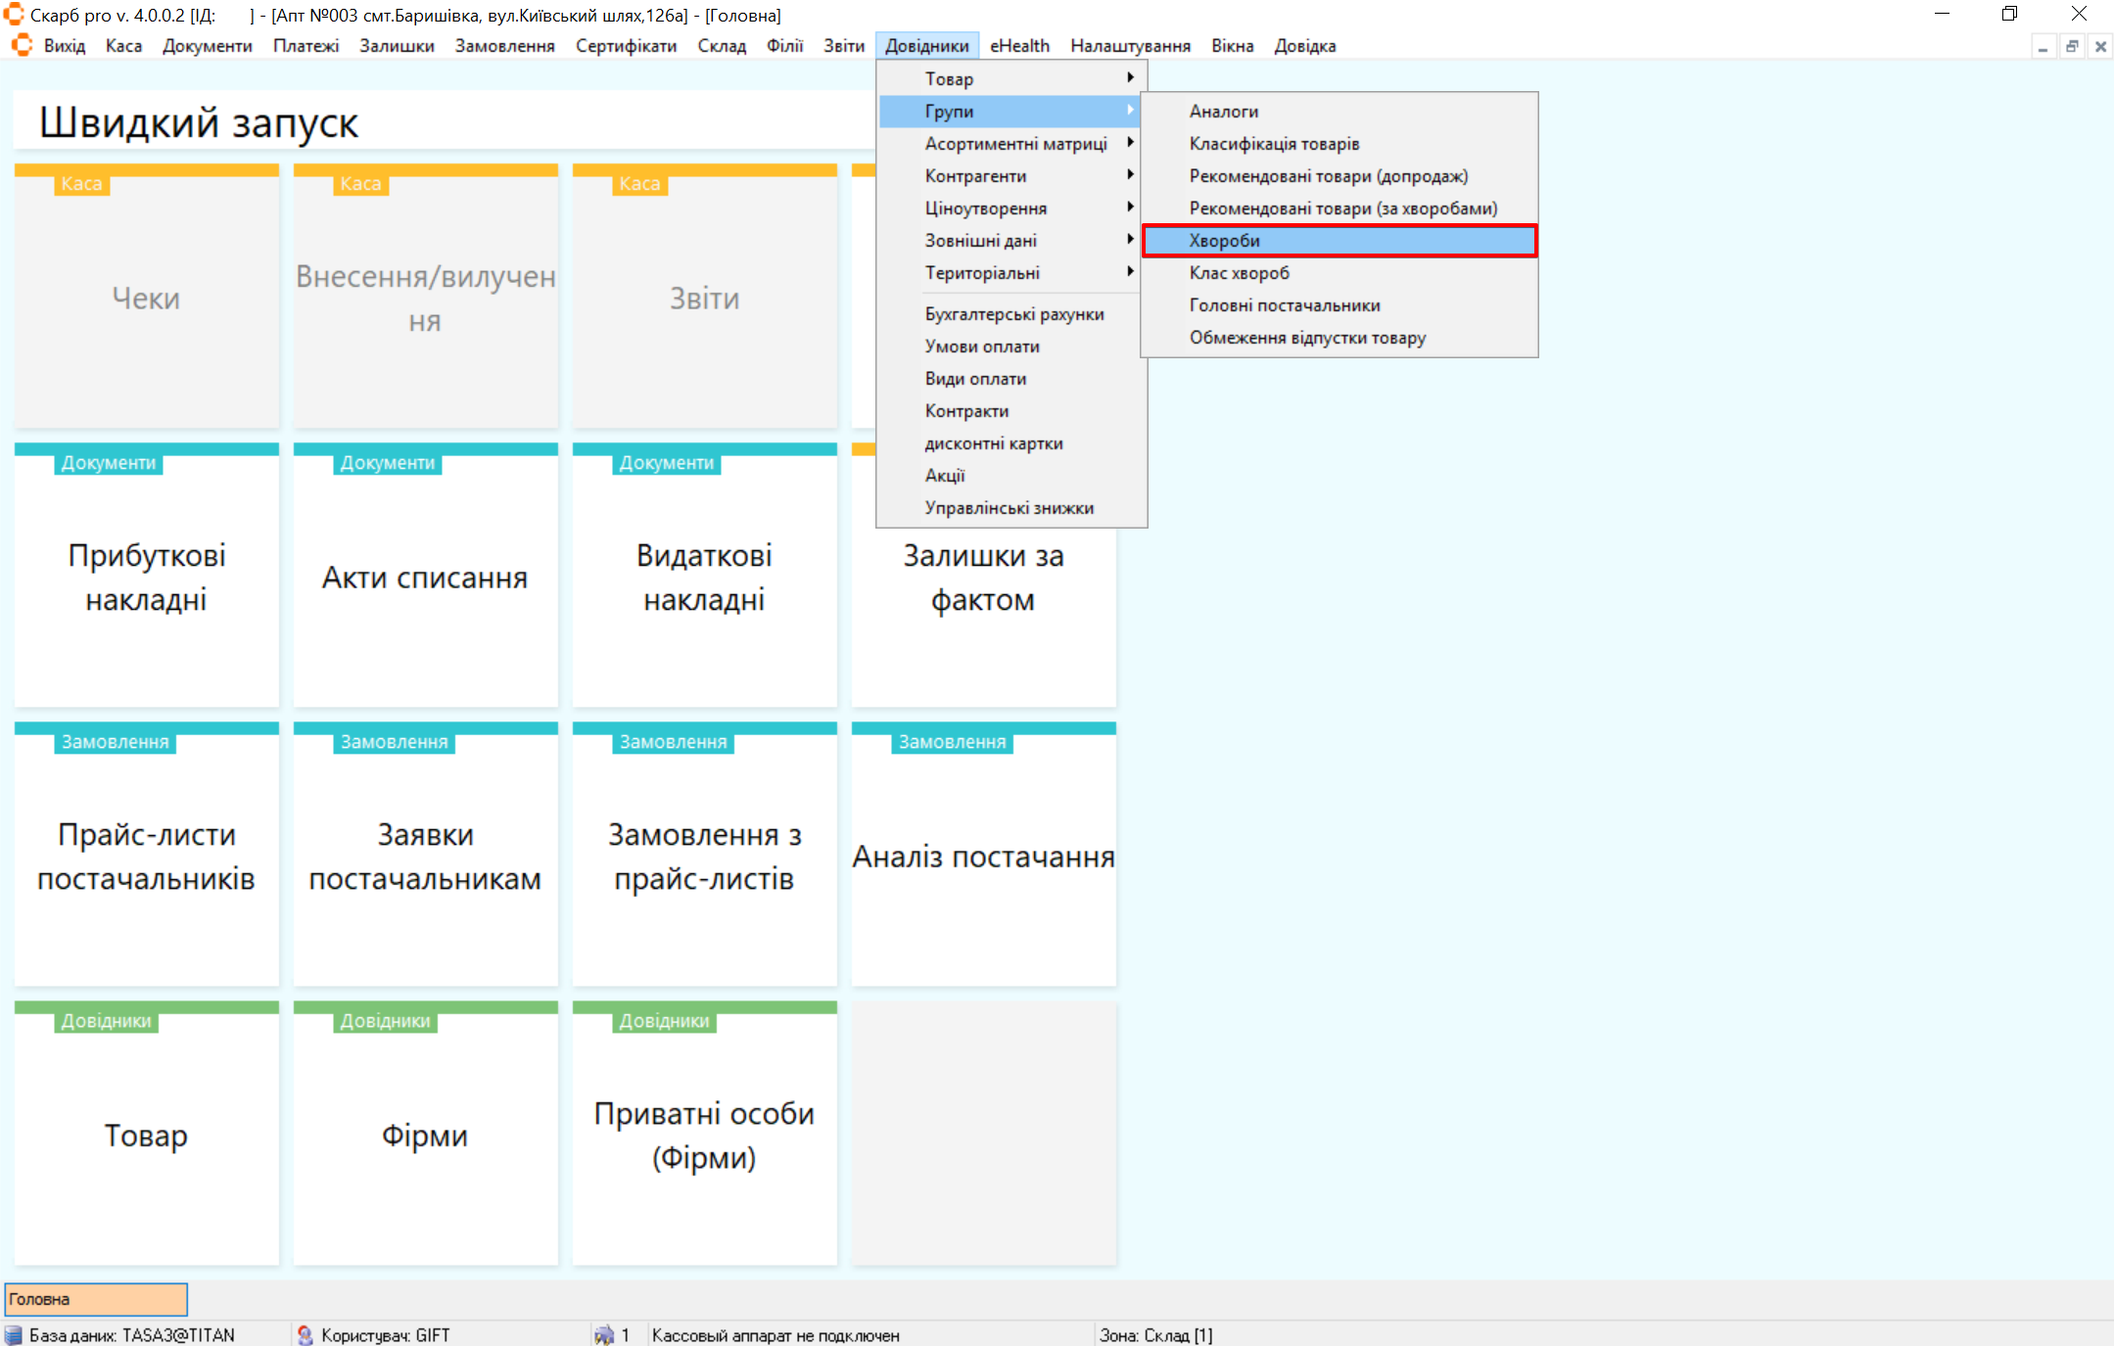Open the eHealth menu
Image resolution: width=2114 pixels, height=1346 pixels.
(1019, 46)
